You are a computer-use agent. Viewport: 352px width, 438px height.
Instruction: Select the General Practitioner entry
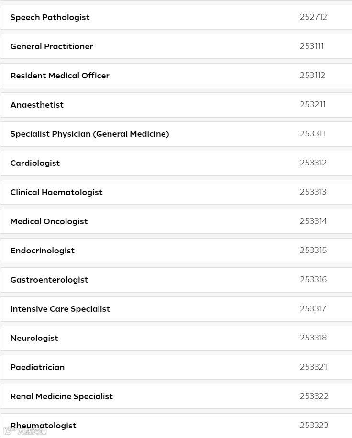coord(52,46)
